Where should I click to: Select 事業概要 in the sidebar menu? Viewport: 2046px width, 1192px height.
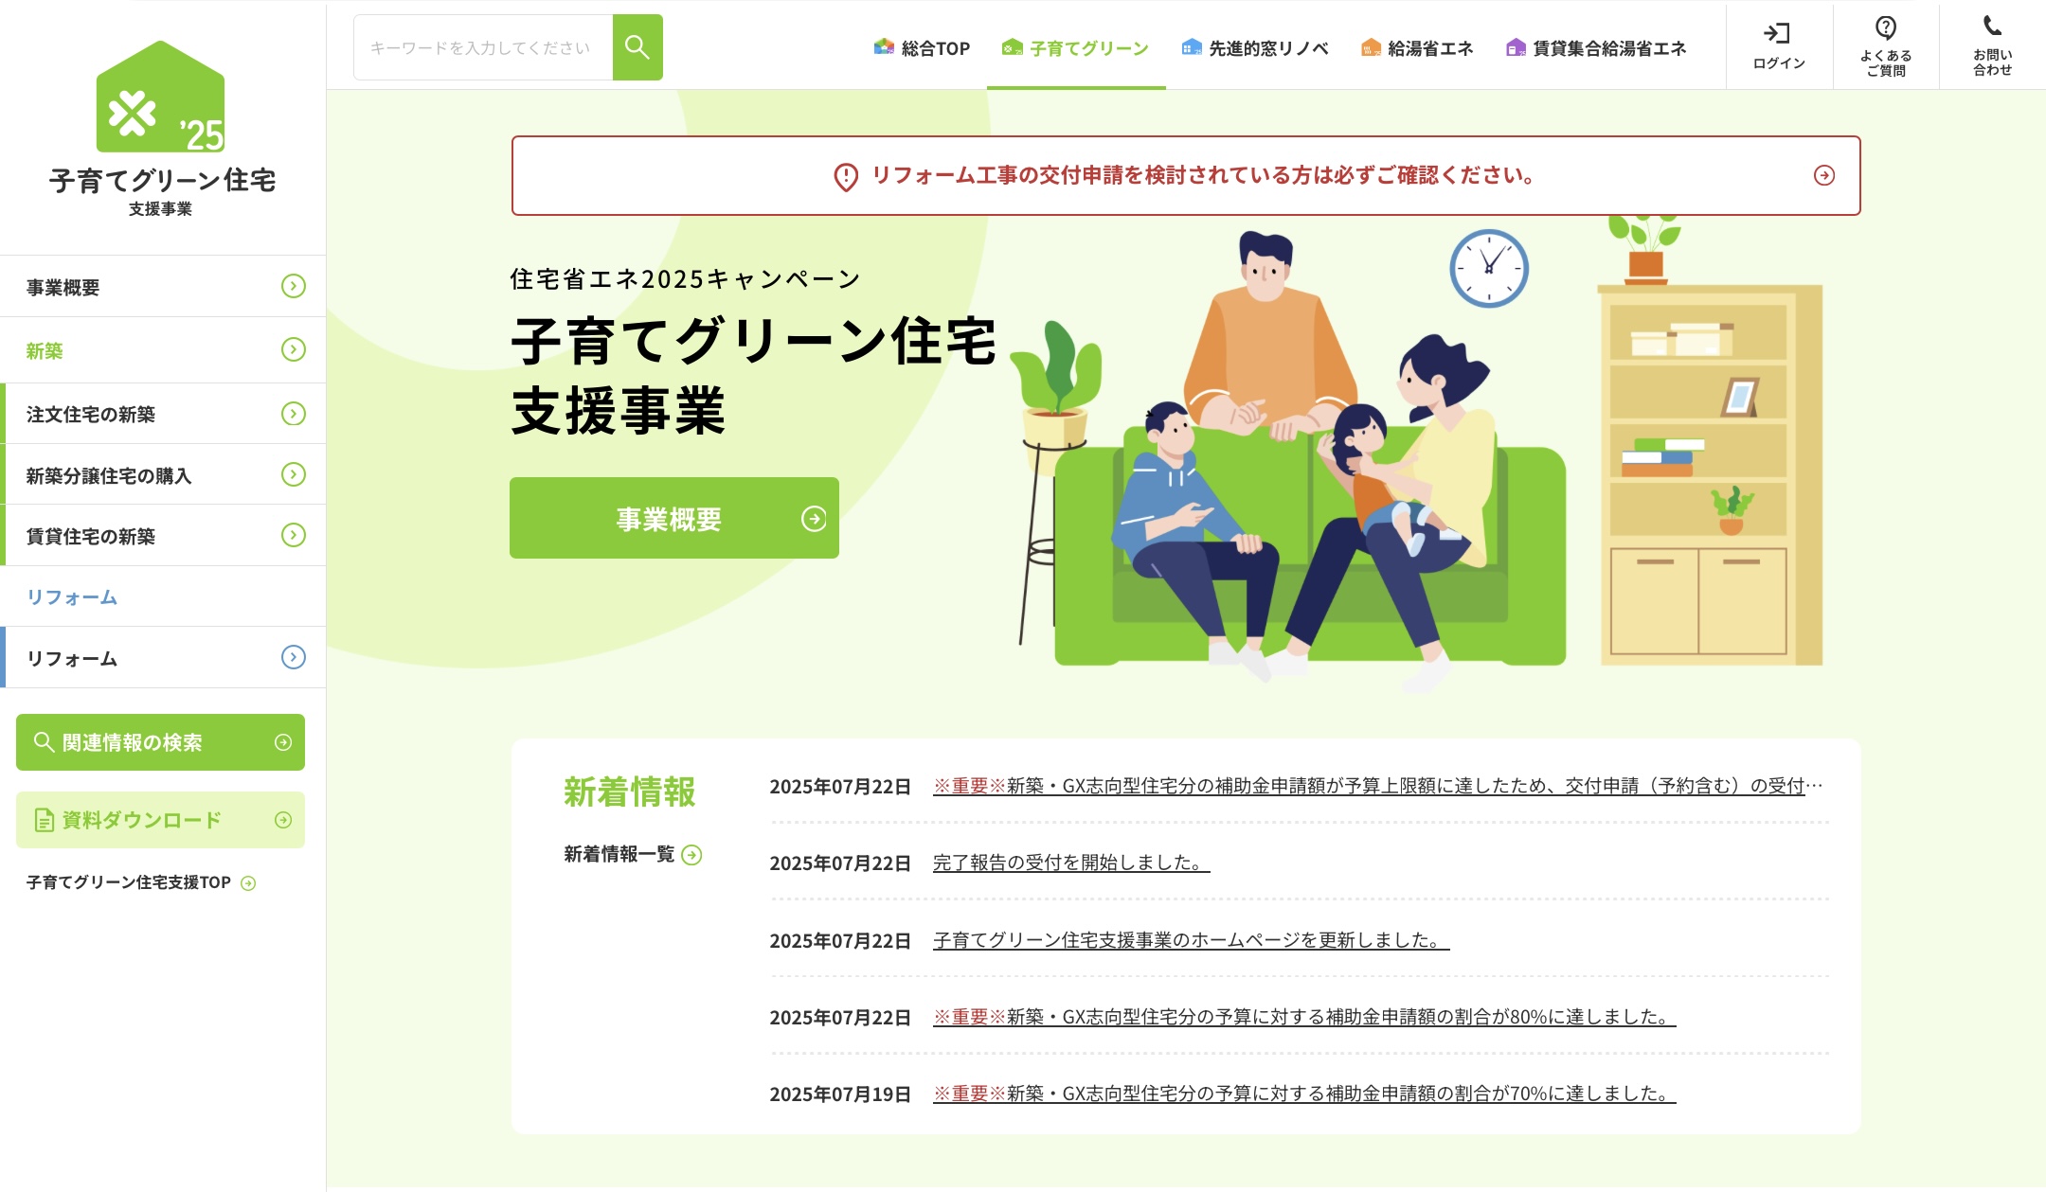pos(163,286)
